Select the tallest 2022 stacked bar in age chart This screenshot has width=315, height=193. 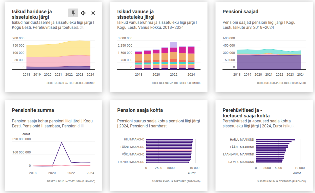pos(173,56)
